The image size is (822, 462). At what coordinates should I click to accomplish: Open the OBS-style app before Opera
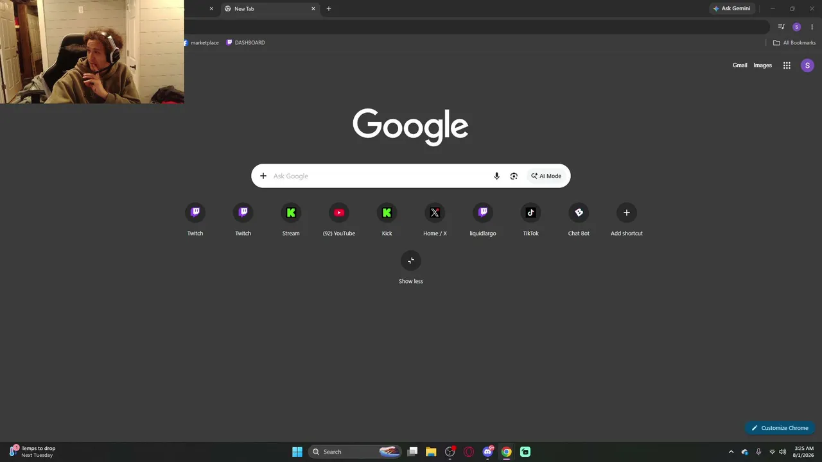[450, 452]
